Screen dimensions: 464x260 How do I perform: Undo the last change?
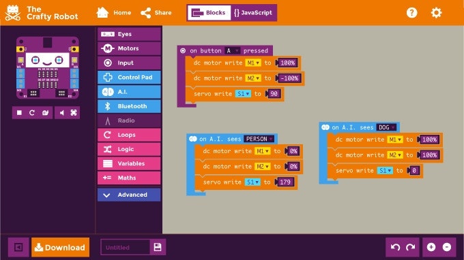click(x=395, y=247)
